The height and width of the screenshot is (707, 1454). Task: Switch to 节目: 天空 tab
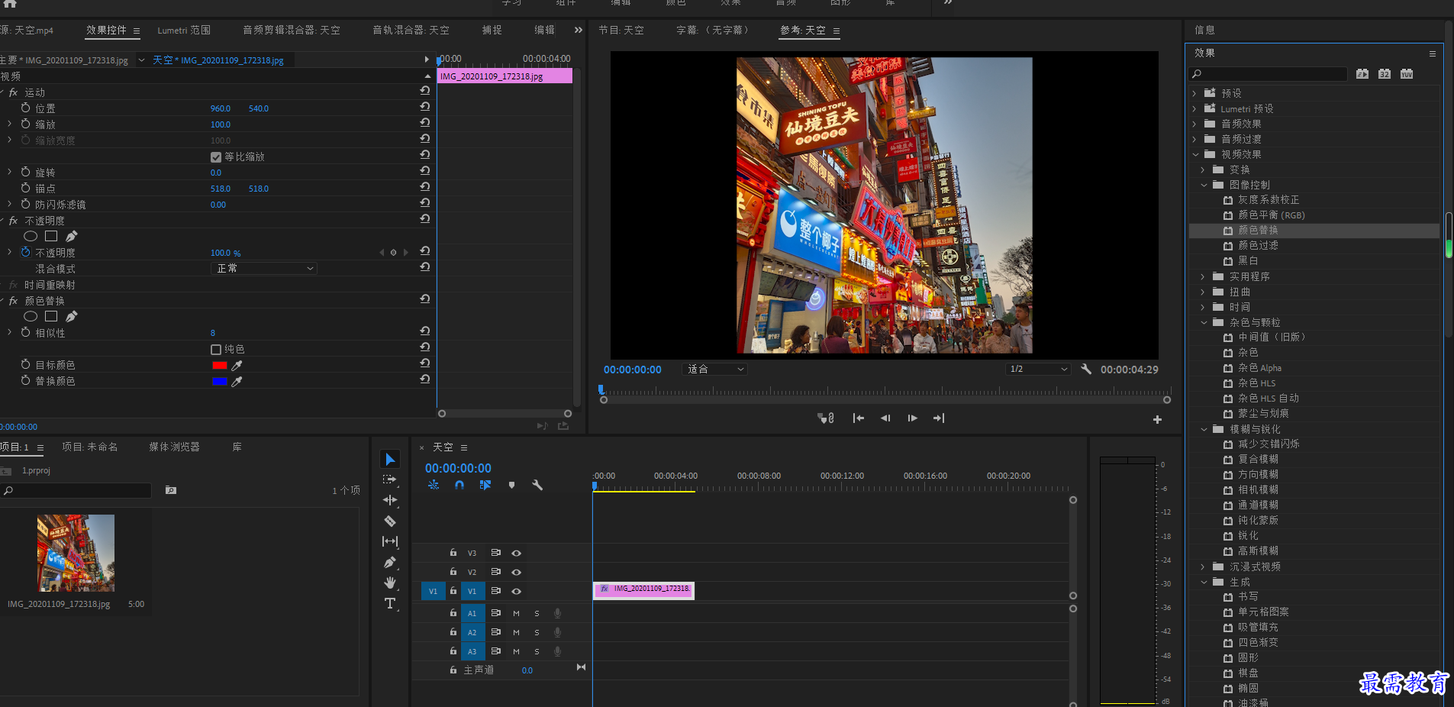pyautogui.click(x=621, y=31)
